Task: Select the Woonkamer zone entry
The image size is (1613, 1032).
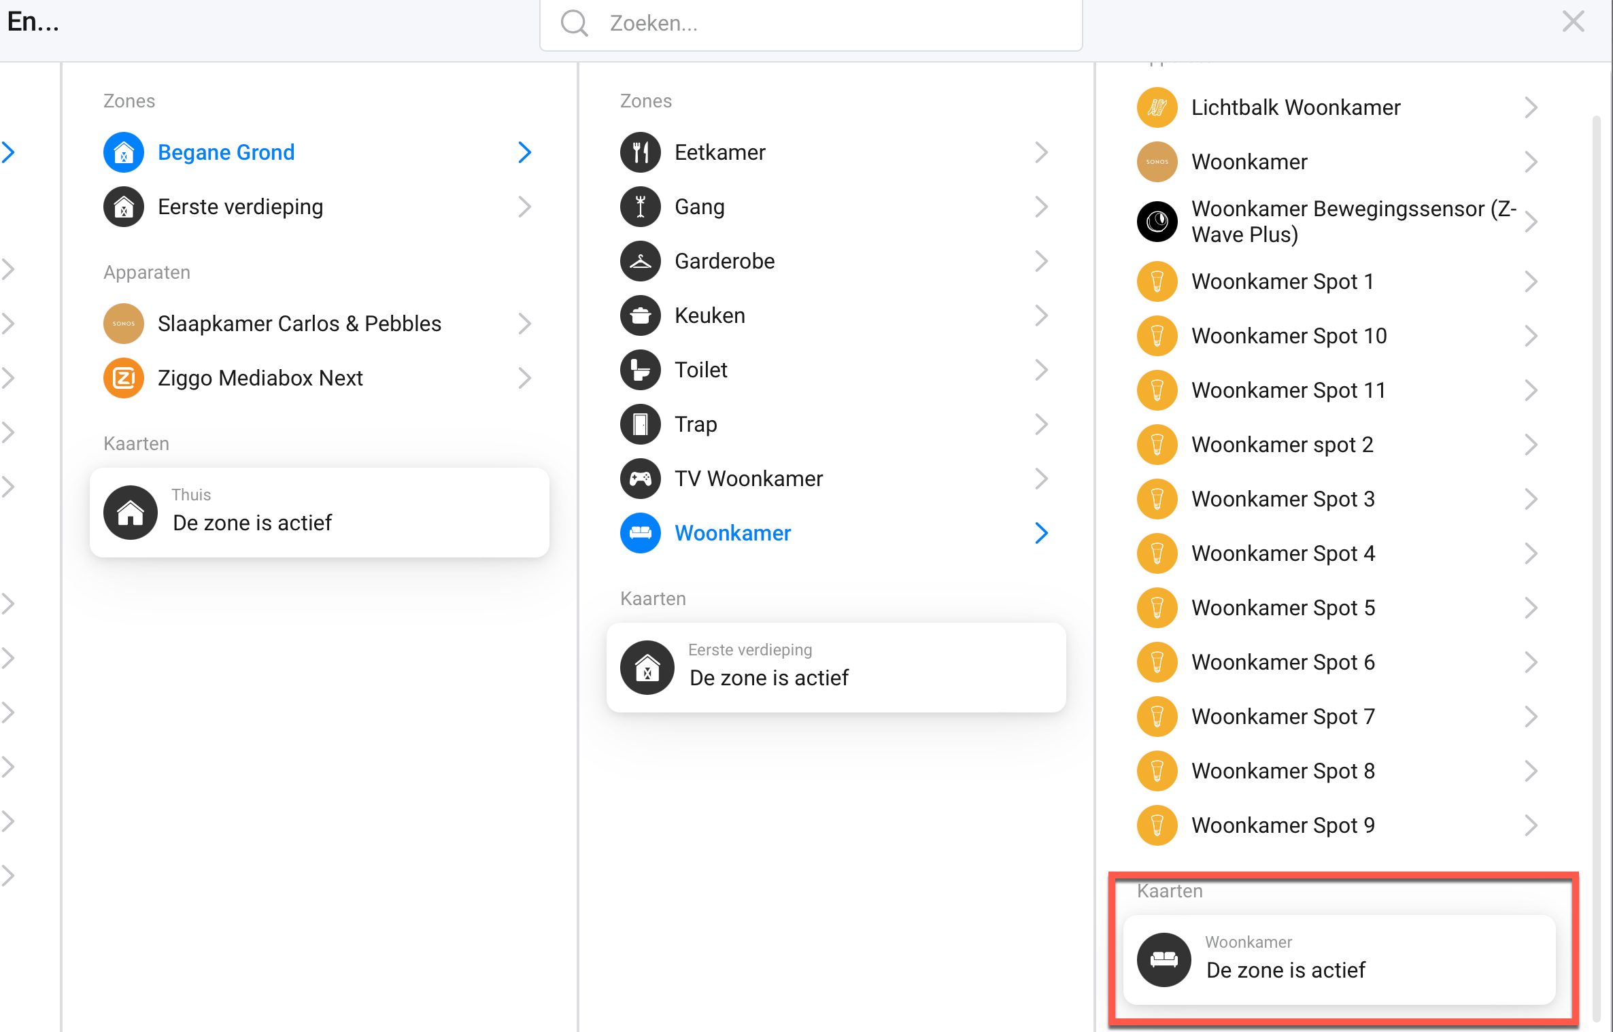Action: click(x=732, y=533)
